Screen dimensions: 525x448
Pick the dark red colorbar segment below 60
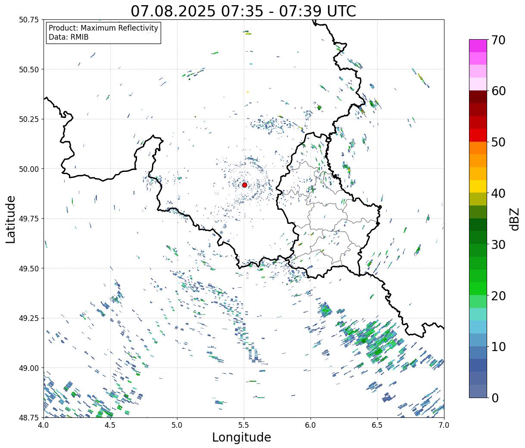(478, 97)
